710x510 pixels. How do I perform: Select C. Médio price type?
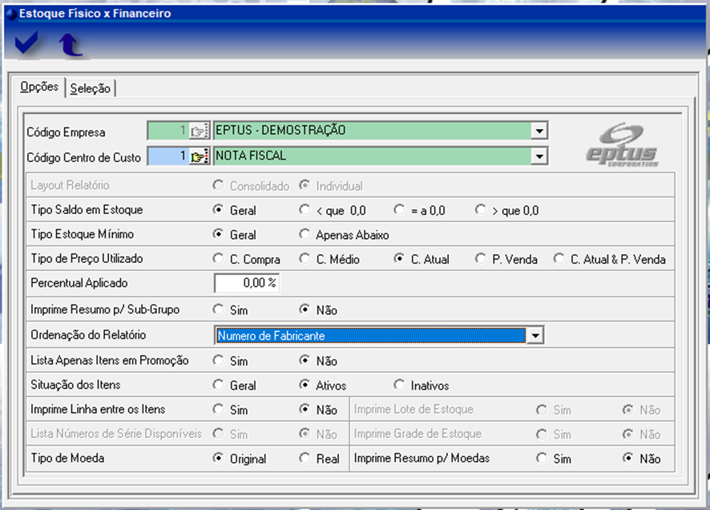tap(304, 259)
